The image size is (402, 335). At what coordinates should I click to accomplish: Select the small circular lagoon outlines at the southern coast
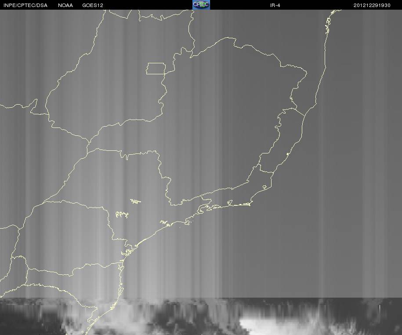click(x=88, y=329)
